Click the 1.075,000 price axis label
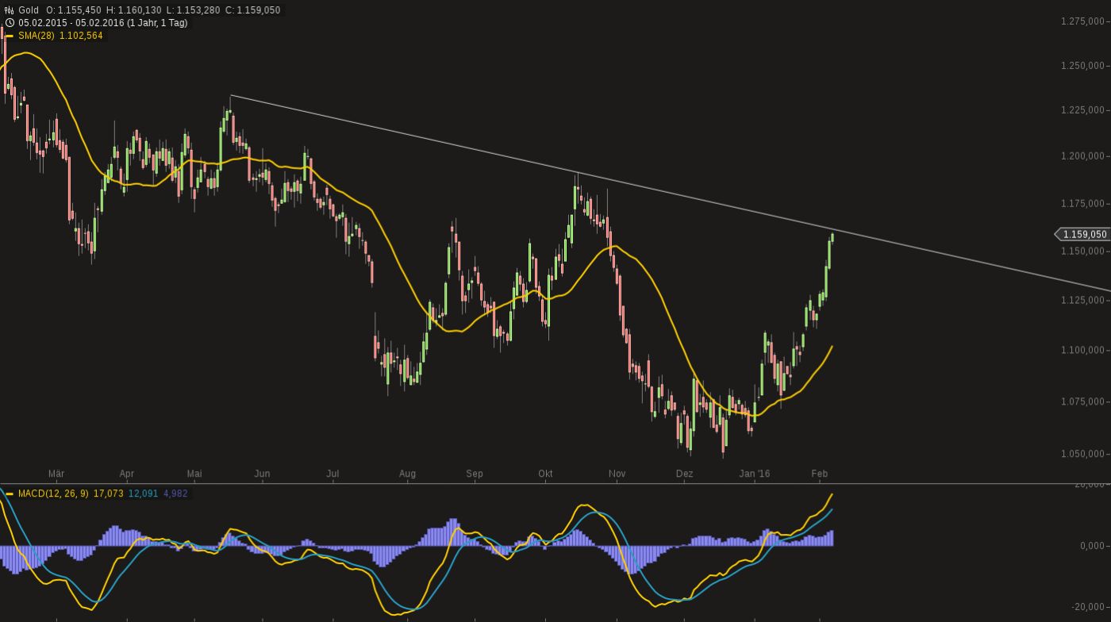1111x622 pixels. click(x=1083, y=402)
